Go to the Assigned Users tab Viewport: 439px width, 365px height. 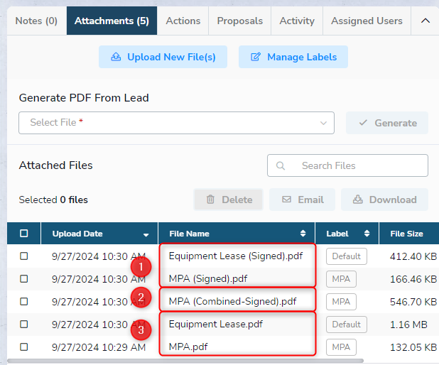(367, 21)
